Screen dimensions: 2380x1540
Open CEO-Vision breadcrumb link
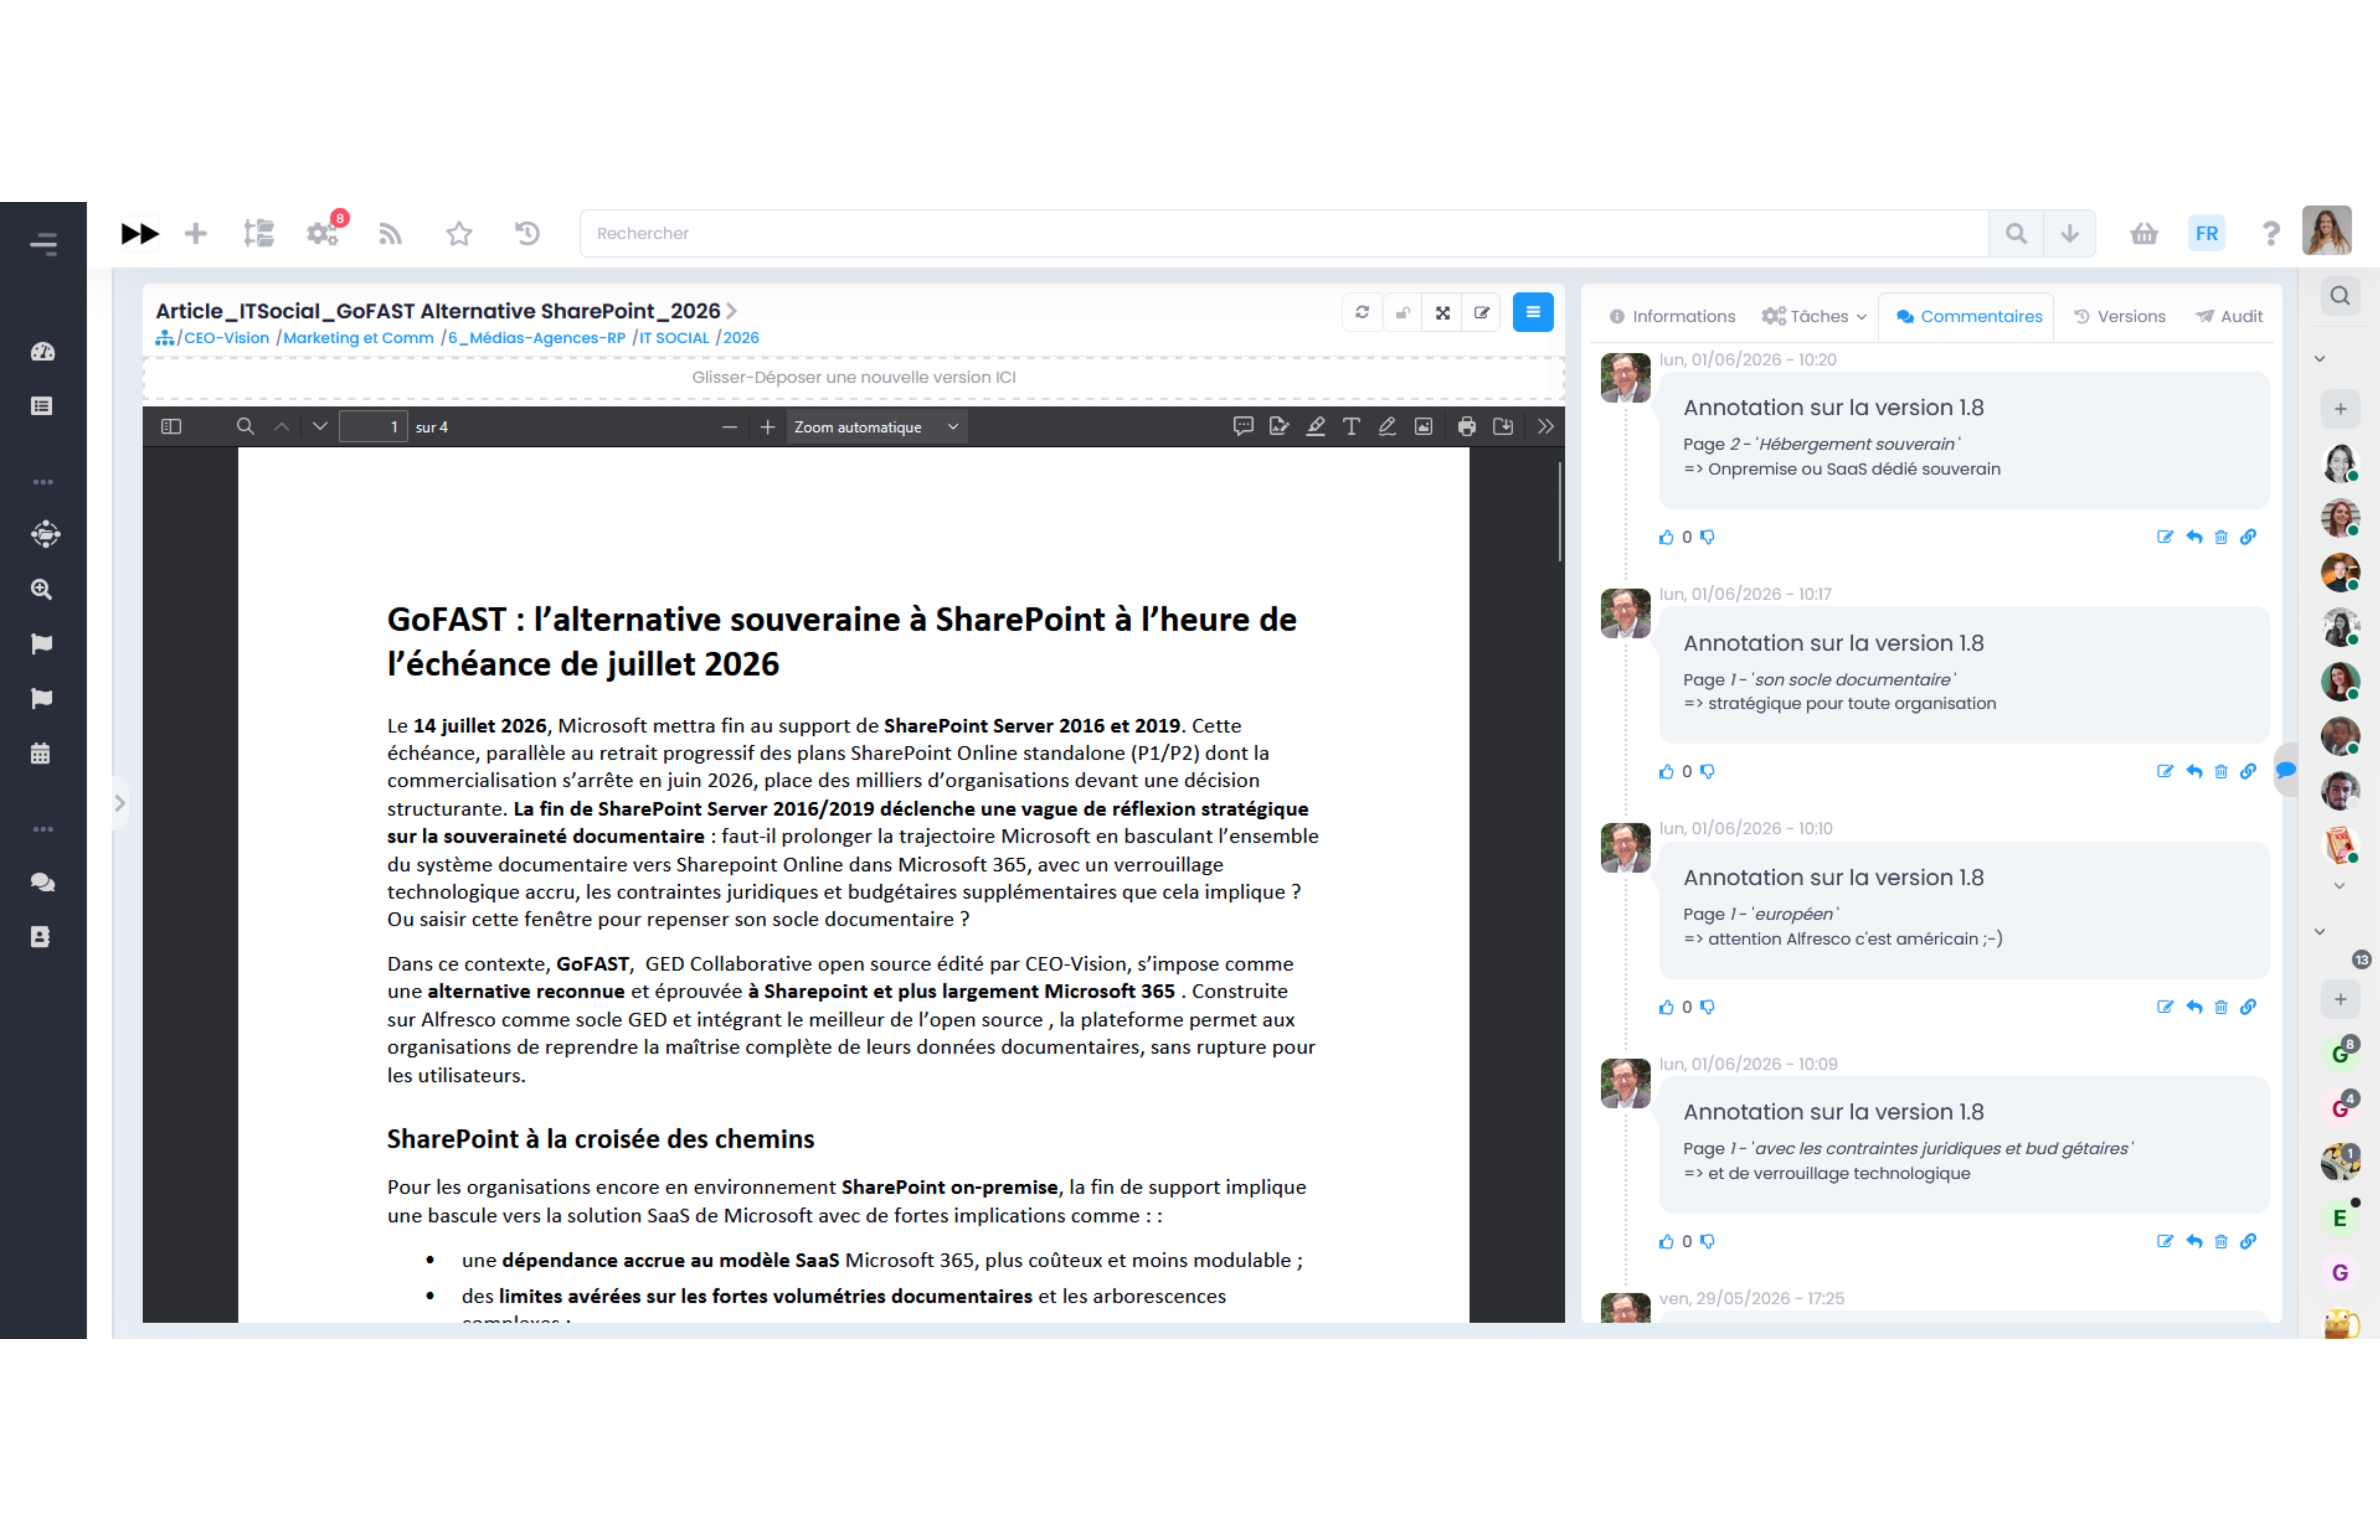click(226, 338)
